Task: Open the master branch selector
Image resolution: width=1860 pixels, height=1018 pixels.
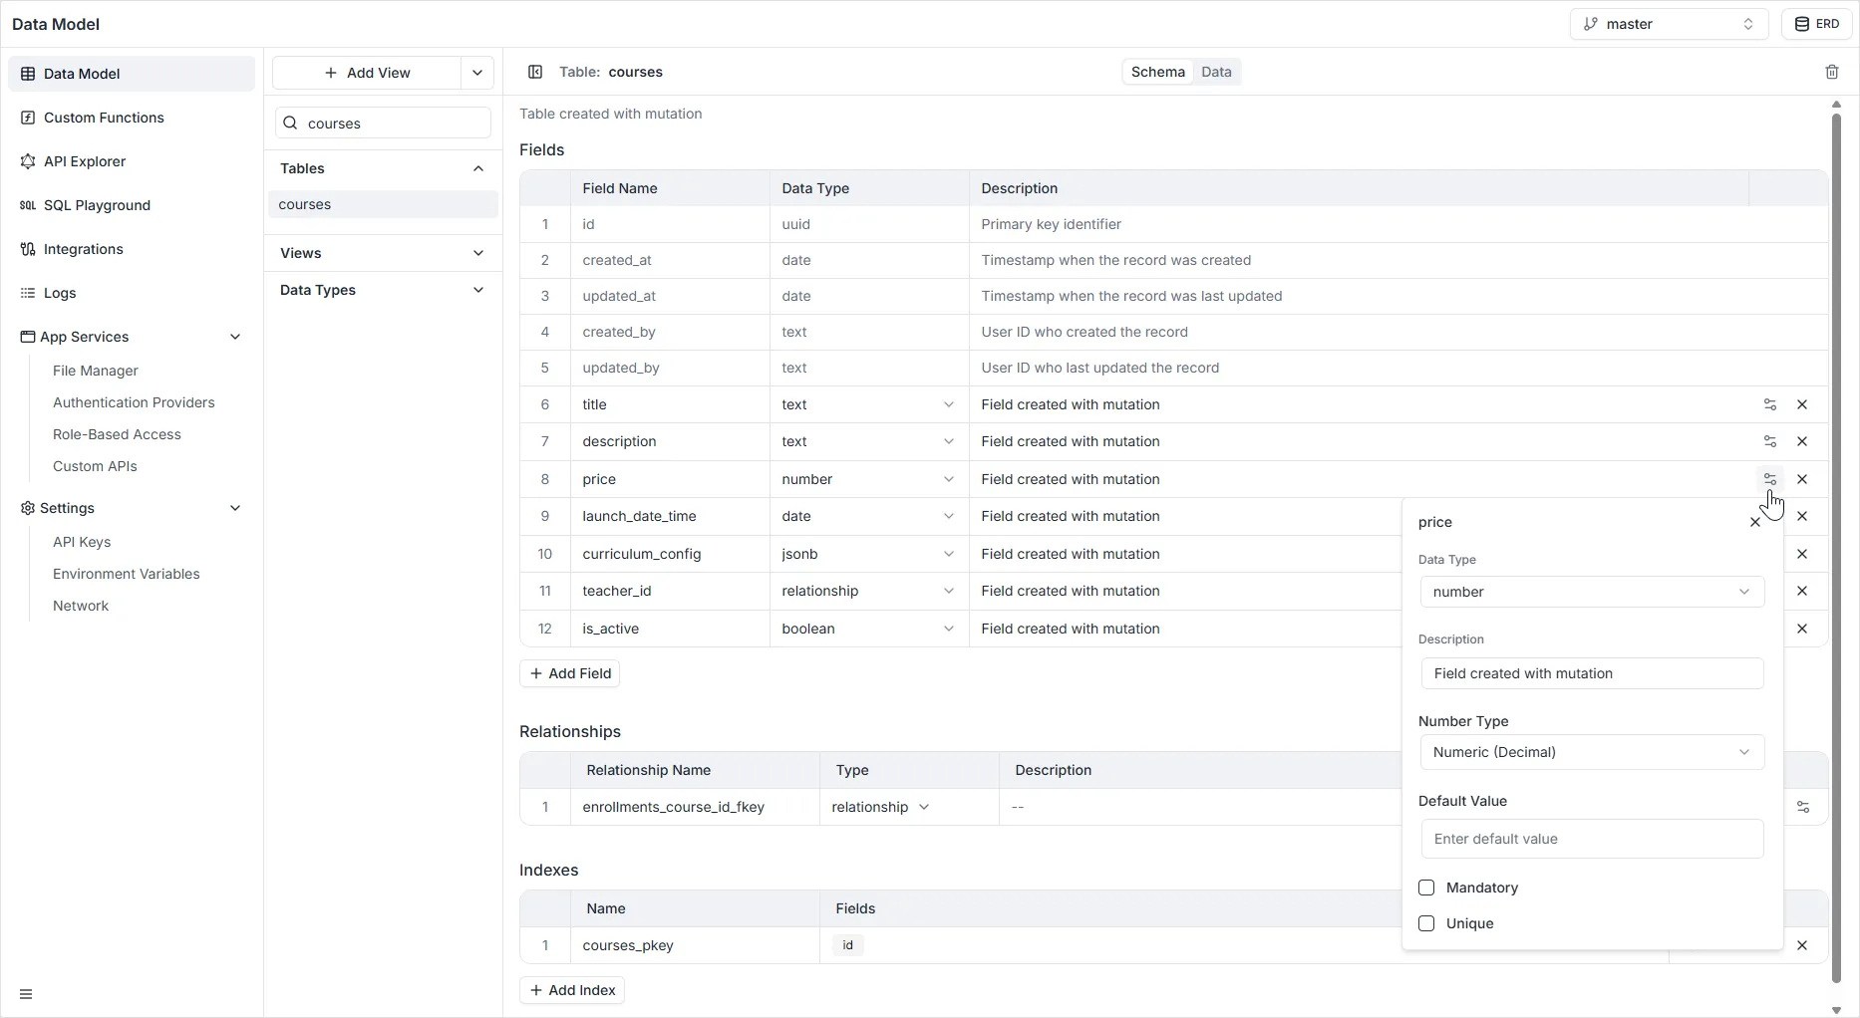Action: click(1668, 24)
